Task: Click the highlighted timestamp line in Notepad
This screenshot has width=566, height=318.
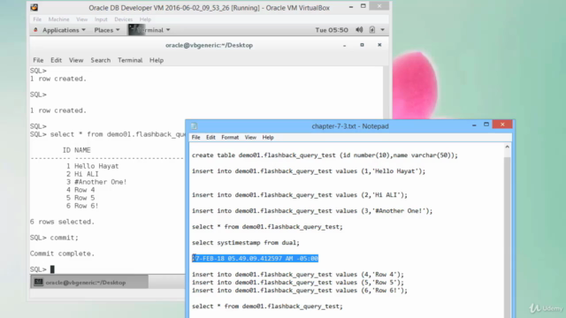Action: click(255, 259)
